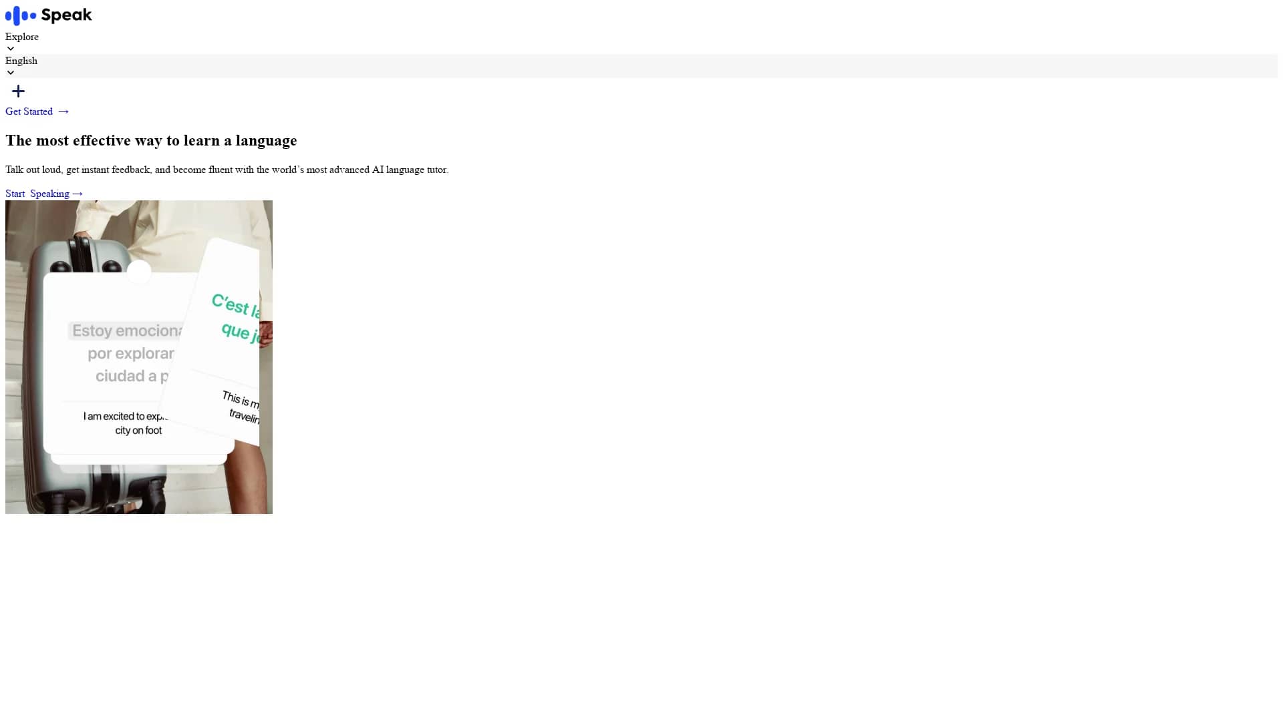Image resolution: width=1283 pixels, height=721 pixels.
Task: Open the Explore menu
Action: 22,37
